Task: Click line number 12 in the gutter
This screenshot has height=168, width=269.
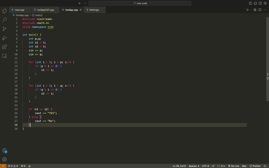Action: pyautogui.click(x=16, y=62)
